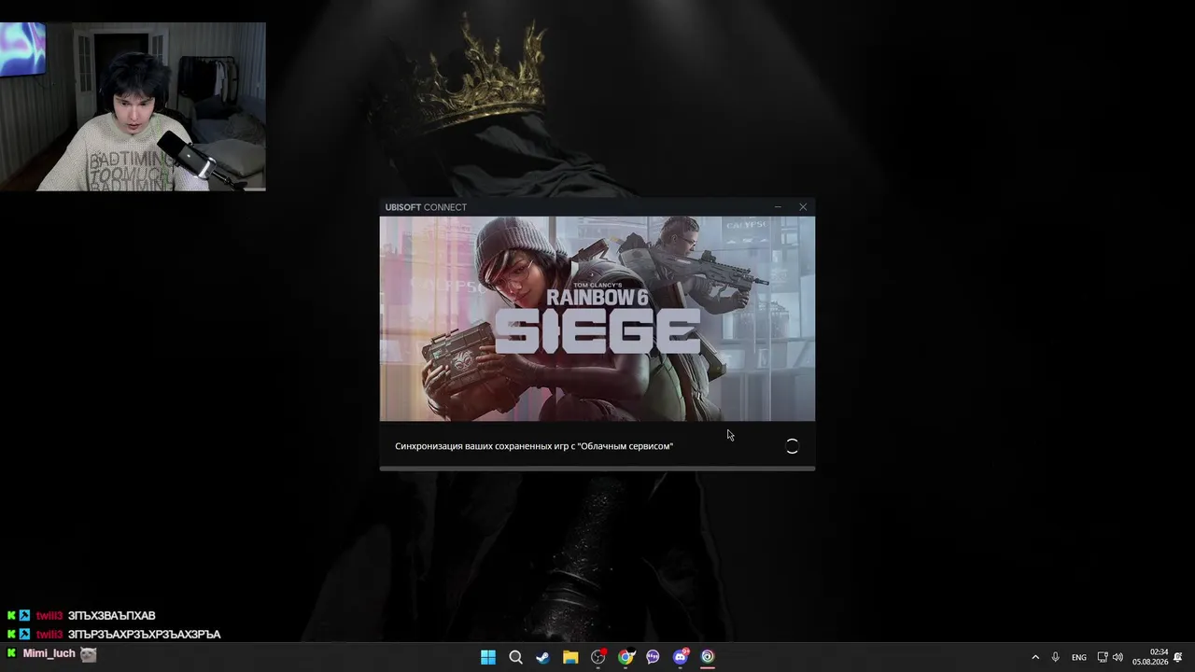Image resolution: width=1195 pixels, height=672 pixels.
Task: Click the chat message ЗПЪРЗЪАХРЗЪХРЗЪАХЗРЪА
Action: (145, 635)
